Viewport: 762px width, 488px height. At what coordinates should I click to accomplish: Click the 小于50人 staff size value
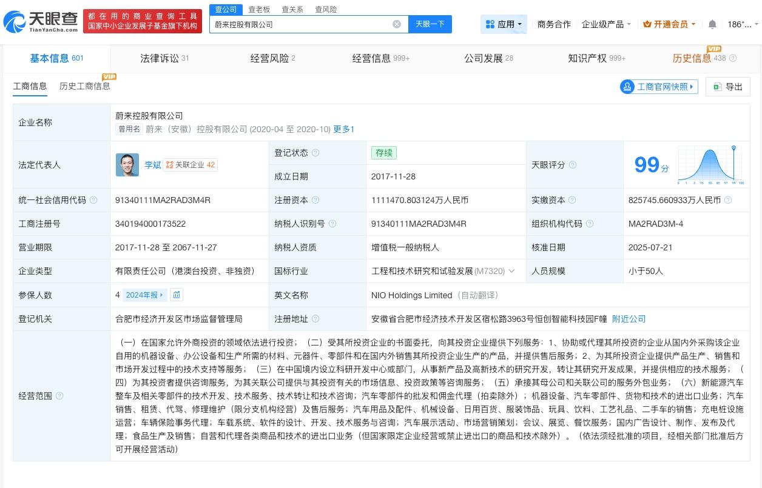(x=646, y=272)
